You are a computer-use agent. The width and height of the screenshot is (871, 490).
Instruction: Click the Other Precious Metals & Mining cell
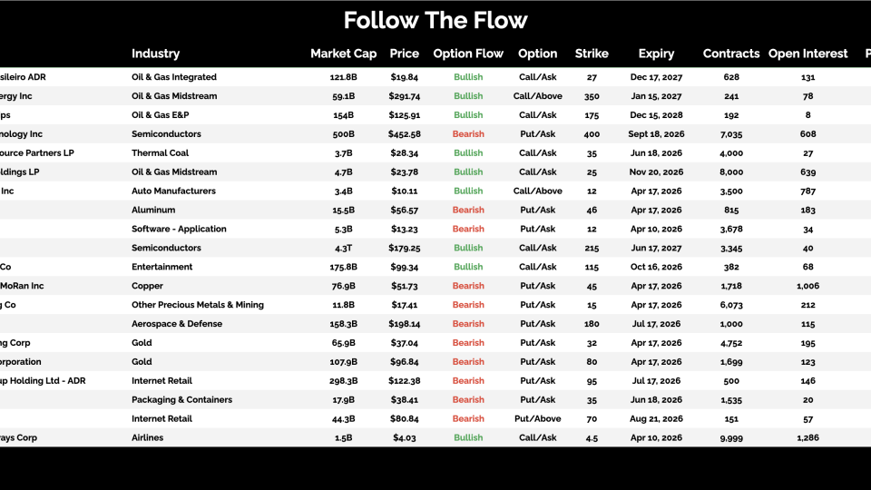[x=198, y=305]
